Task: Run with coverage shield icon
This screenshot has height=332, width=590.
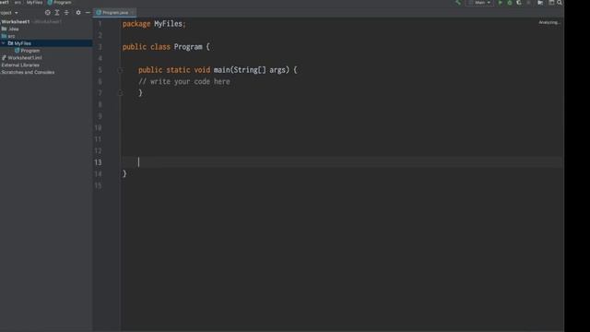Action: click(519, 3)
